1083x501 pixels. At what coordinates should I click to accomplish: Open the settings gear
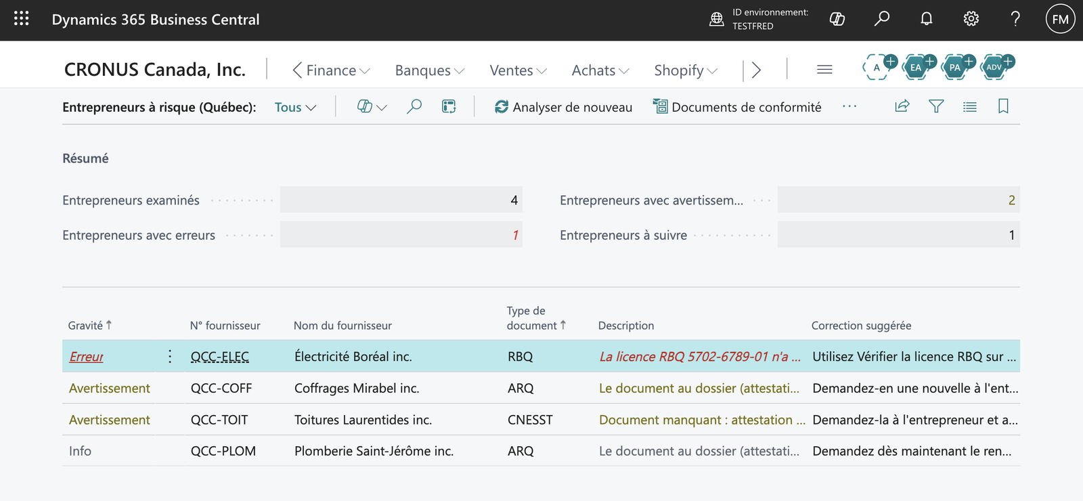971,19
